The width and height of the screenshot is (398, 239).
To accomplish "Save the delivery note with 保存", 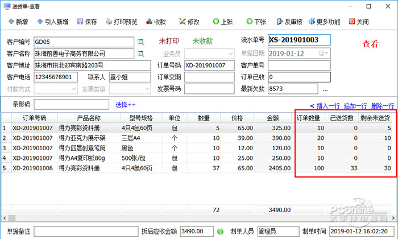I will 87,22.
